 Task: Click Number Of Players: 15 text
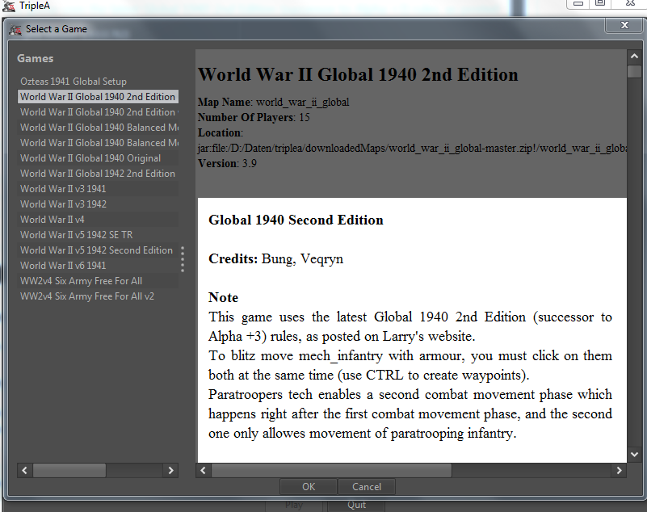point(254,117)
